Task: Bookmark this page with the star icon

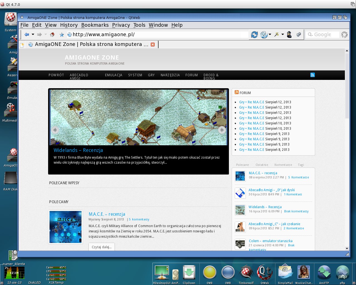Action: click(x=62, y=35)
